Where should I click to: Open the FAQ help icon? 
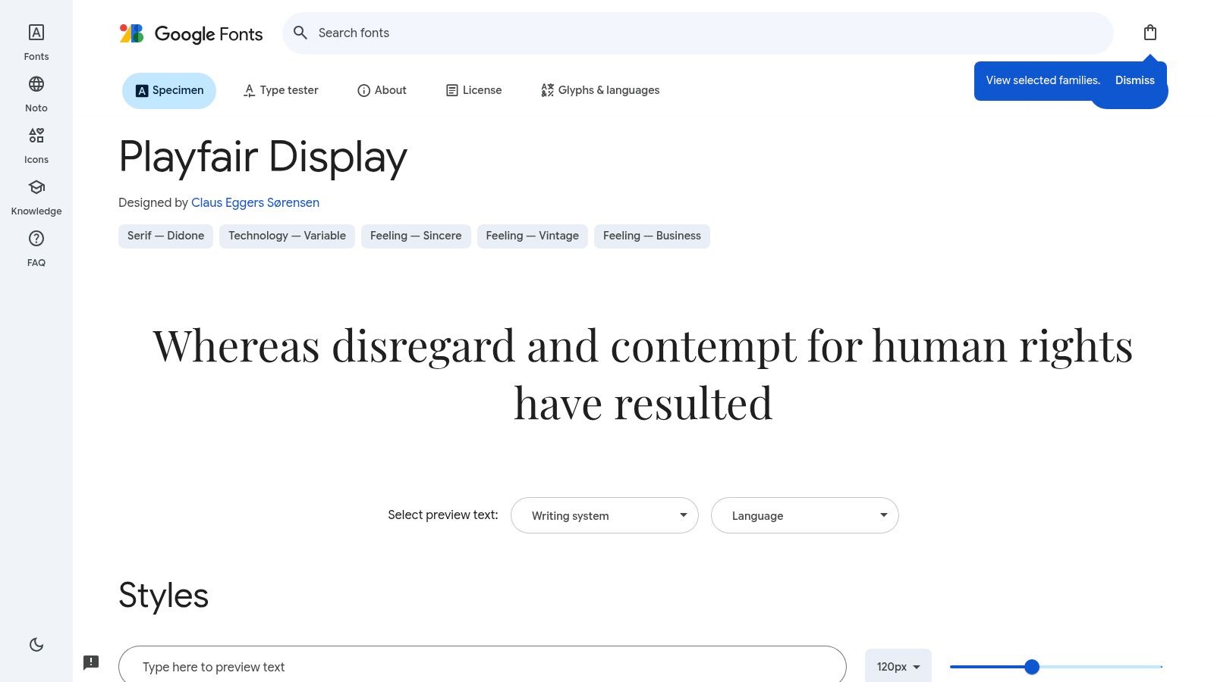tap(36, 239)
